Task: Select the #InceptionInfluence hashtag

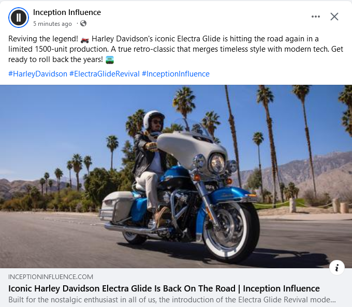Action: pos(175,74)
